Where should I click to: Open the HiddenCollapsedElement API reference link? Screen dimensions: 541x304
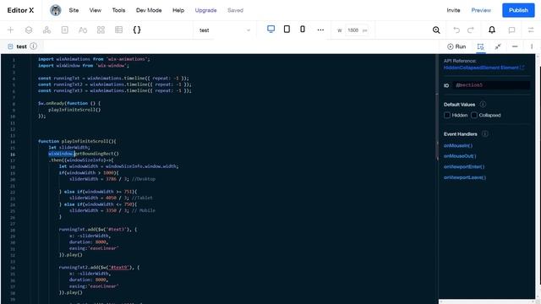pos(484,68)
